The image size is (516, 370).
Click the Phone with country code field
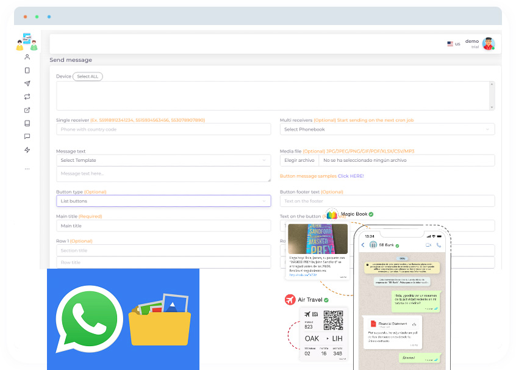[163, 129]
